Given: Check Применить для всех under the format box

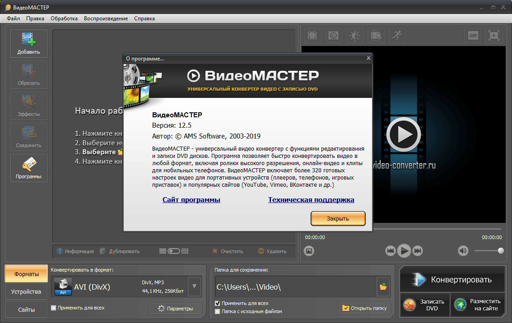Looking at the screenshot, I should pos(54,308).
